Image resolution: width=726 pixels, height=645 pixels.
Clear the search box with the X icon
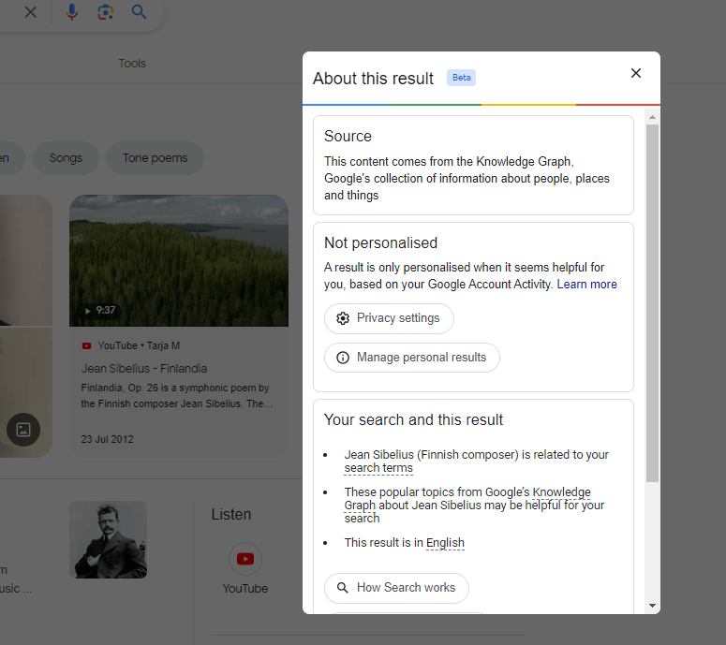pyautogui.click(x=31, y=12)
